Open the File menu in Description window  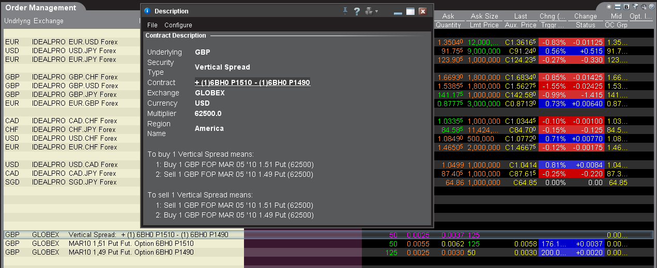pyautogui.click(x=152, y=25)
